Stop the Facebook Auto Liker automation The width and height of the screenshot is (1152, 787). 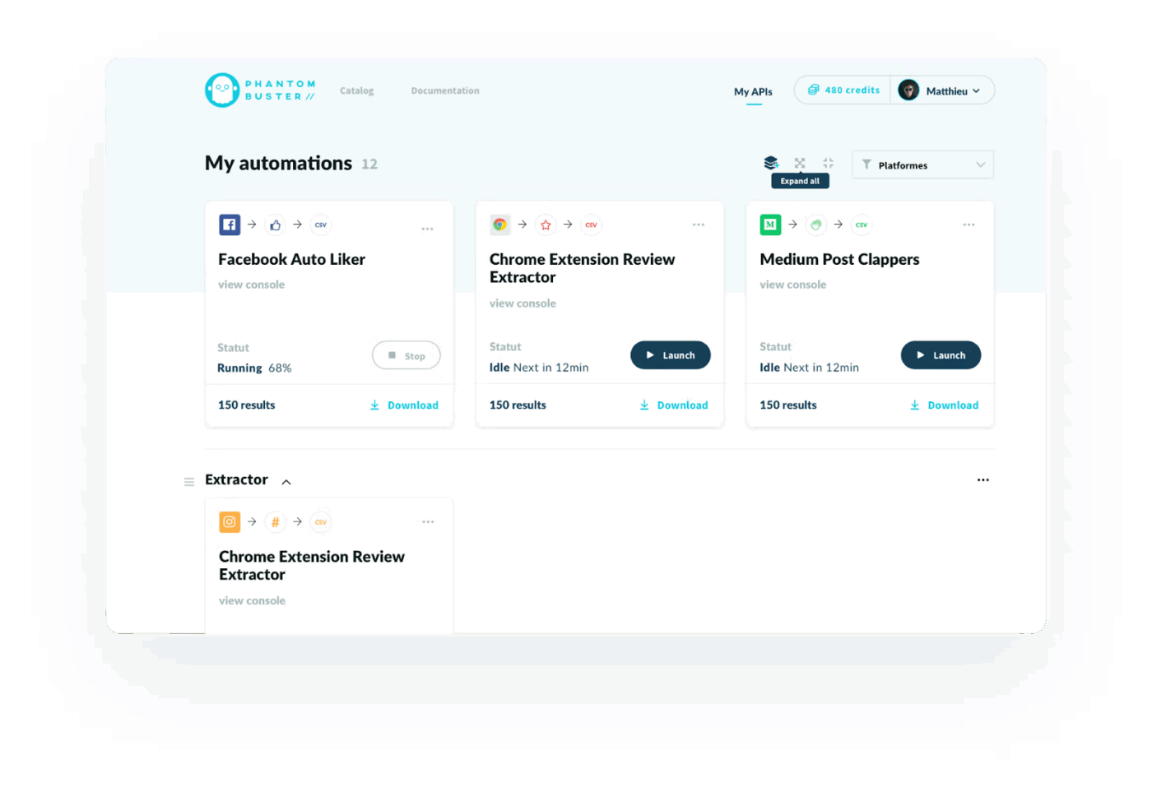point(406,354)
